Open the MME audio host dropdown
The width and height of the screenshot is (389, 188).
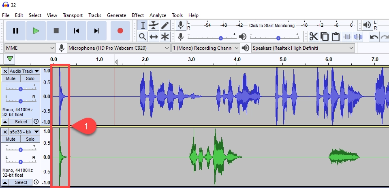[x=30, y=48]
